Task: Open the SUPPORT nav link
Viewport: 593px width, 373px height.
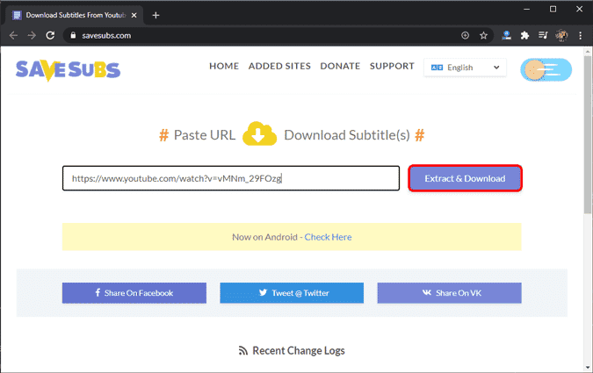Action: (392, 66)
